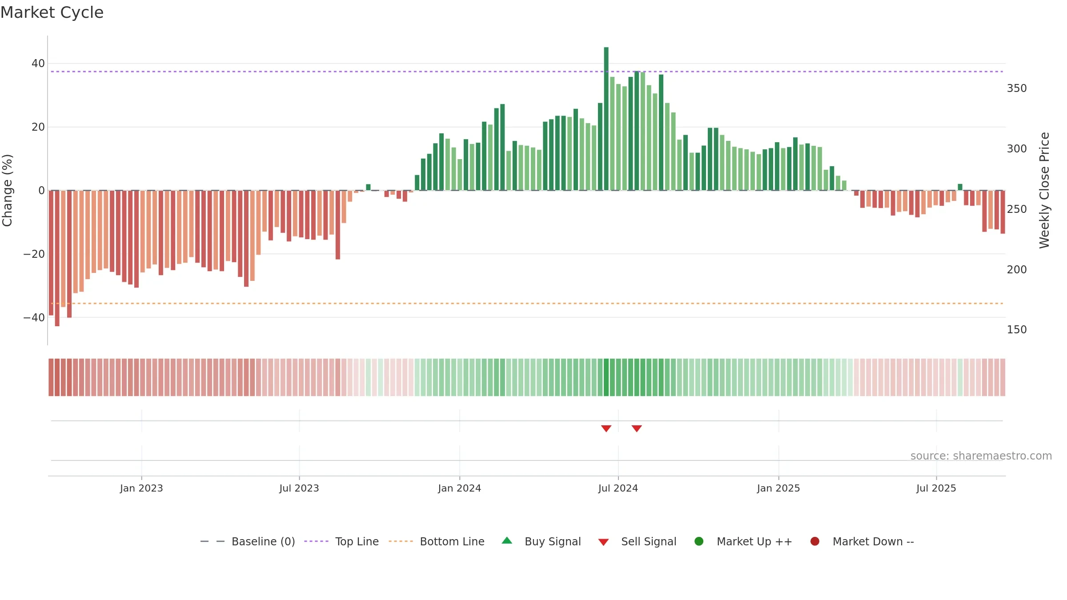
Task: Click the Jan 2025 axis label
Action: pos(778,488)
